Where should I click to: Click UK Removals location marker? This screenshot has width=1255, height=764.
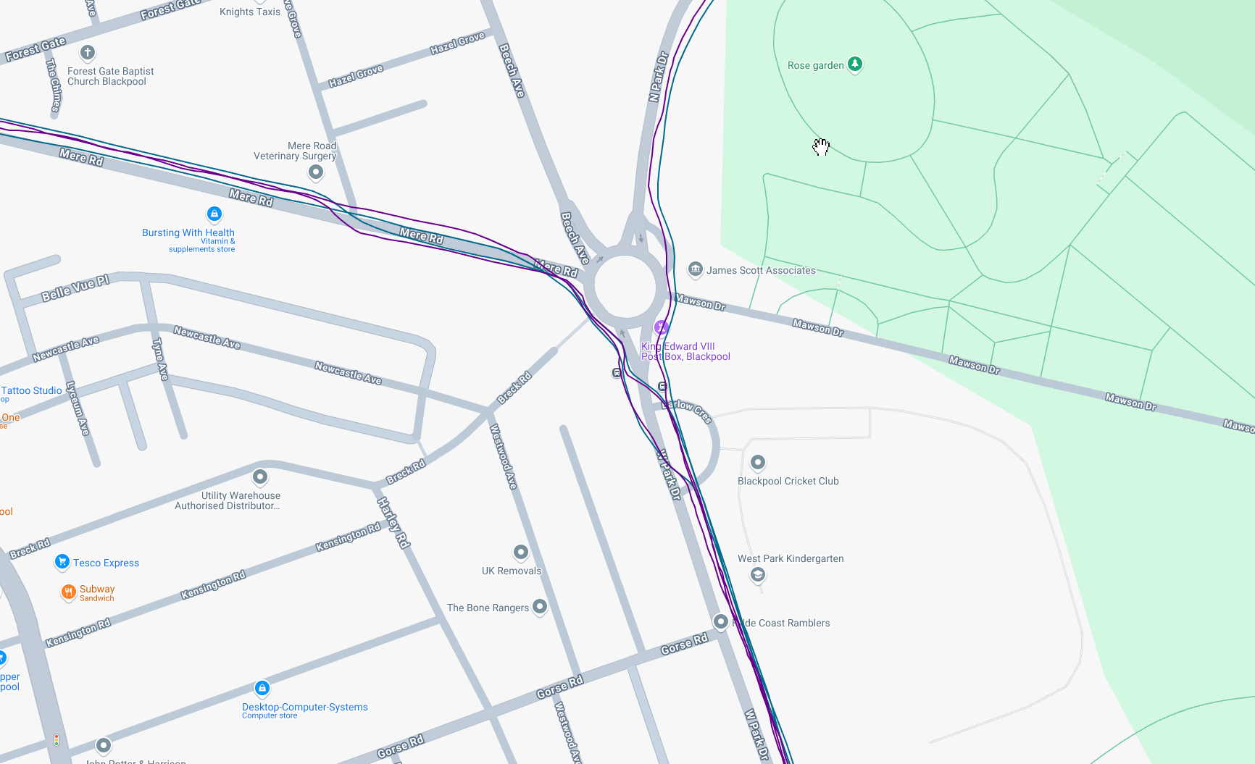521,553
